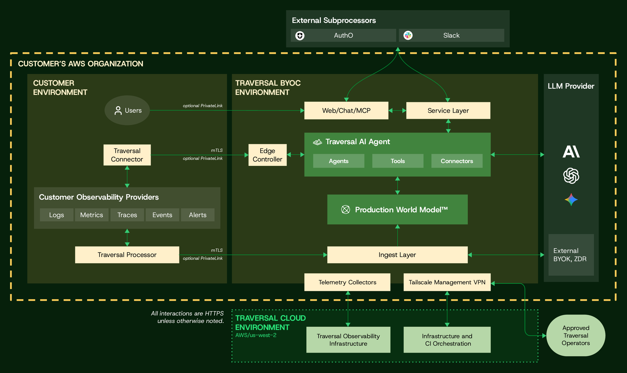Click the TRAVERSAL BYOC ENVIRONMENT heading
The image size is (627, 373).
(268, 88)
